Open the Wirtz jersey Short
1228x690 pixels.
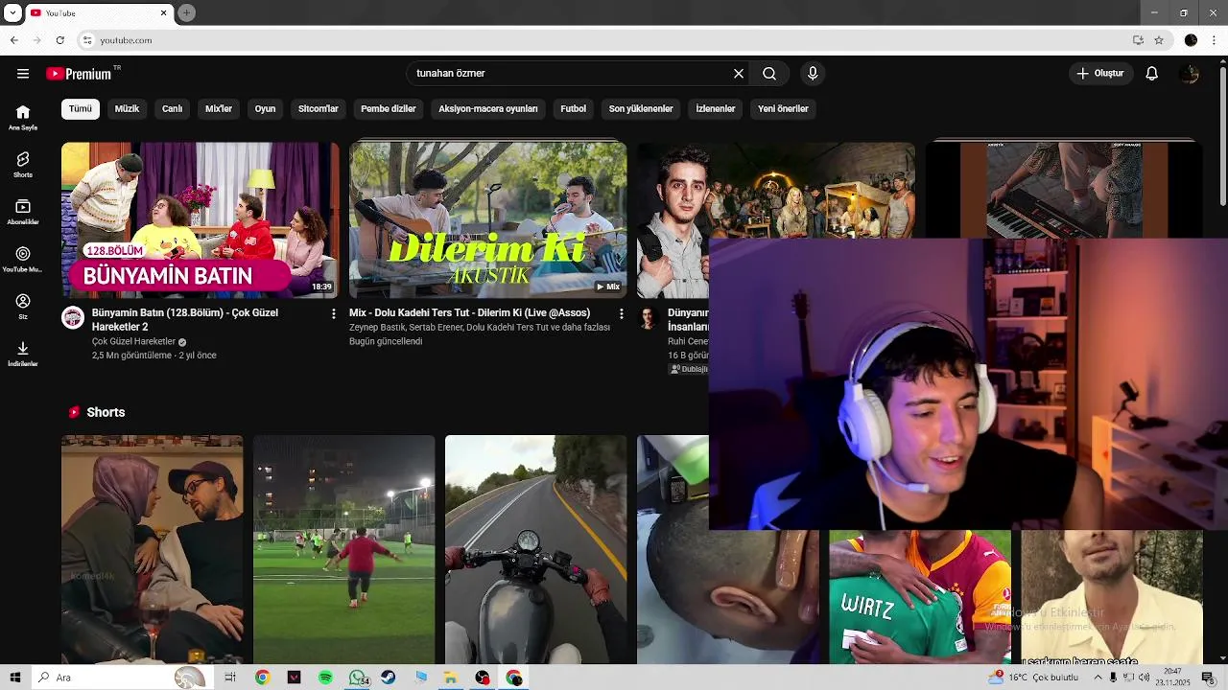(x=920, y=596)
